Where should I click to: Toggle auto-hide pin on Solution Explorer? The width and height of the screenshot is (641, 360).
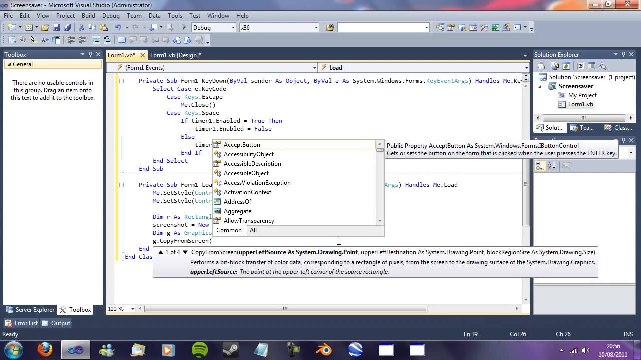click(623, 54)
